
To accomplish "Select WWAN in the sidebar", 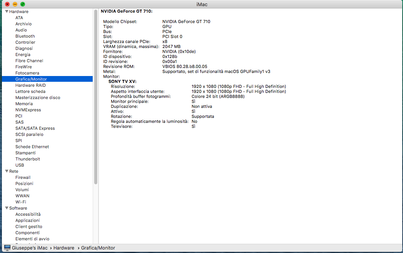I will click(x=22, y=196).
